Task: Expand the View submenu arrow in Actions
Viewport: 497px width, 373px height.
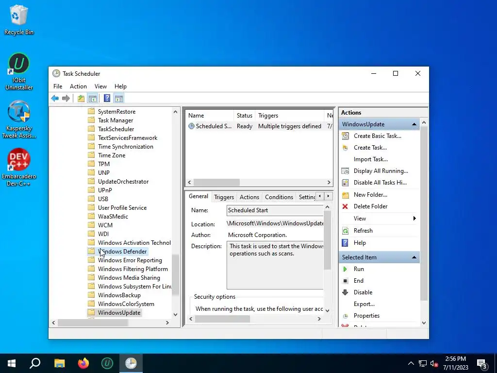Action: tap(414, 218)
